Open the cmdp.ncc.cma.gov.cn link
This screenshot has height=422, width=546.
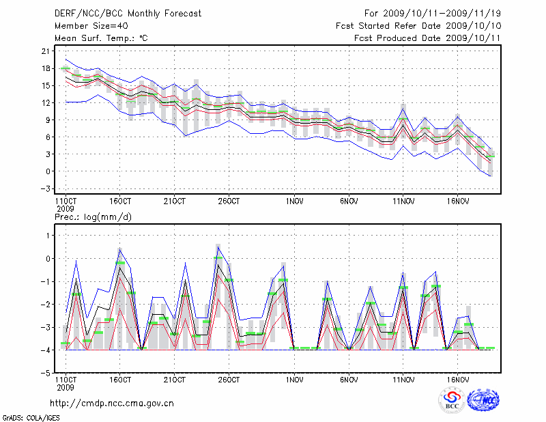coord(112,404)
